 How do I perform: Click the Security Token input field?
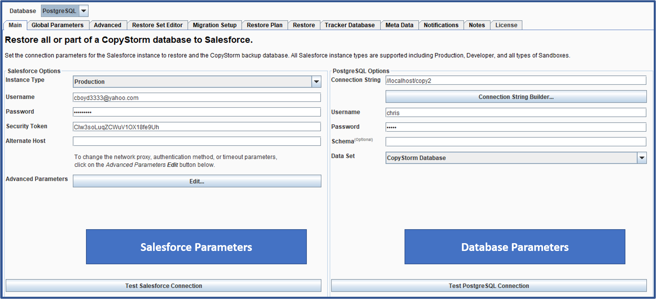coord(197,127)
